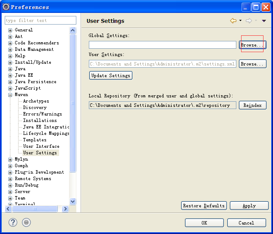Expand the Java Persistence node
273x234 pixels.
coord(10,82)
